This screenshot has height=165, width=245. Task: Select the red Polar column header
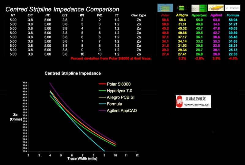coord(165,15)
